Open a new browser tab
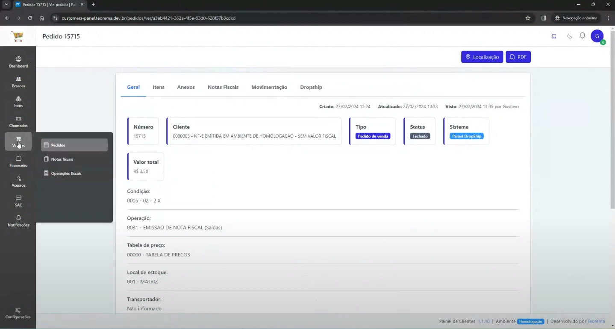 click(x=94, y=4)
